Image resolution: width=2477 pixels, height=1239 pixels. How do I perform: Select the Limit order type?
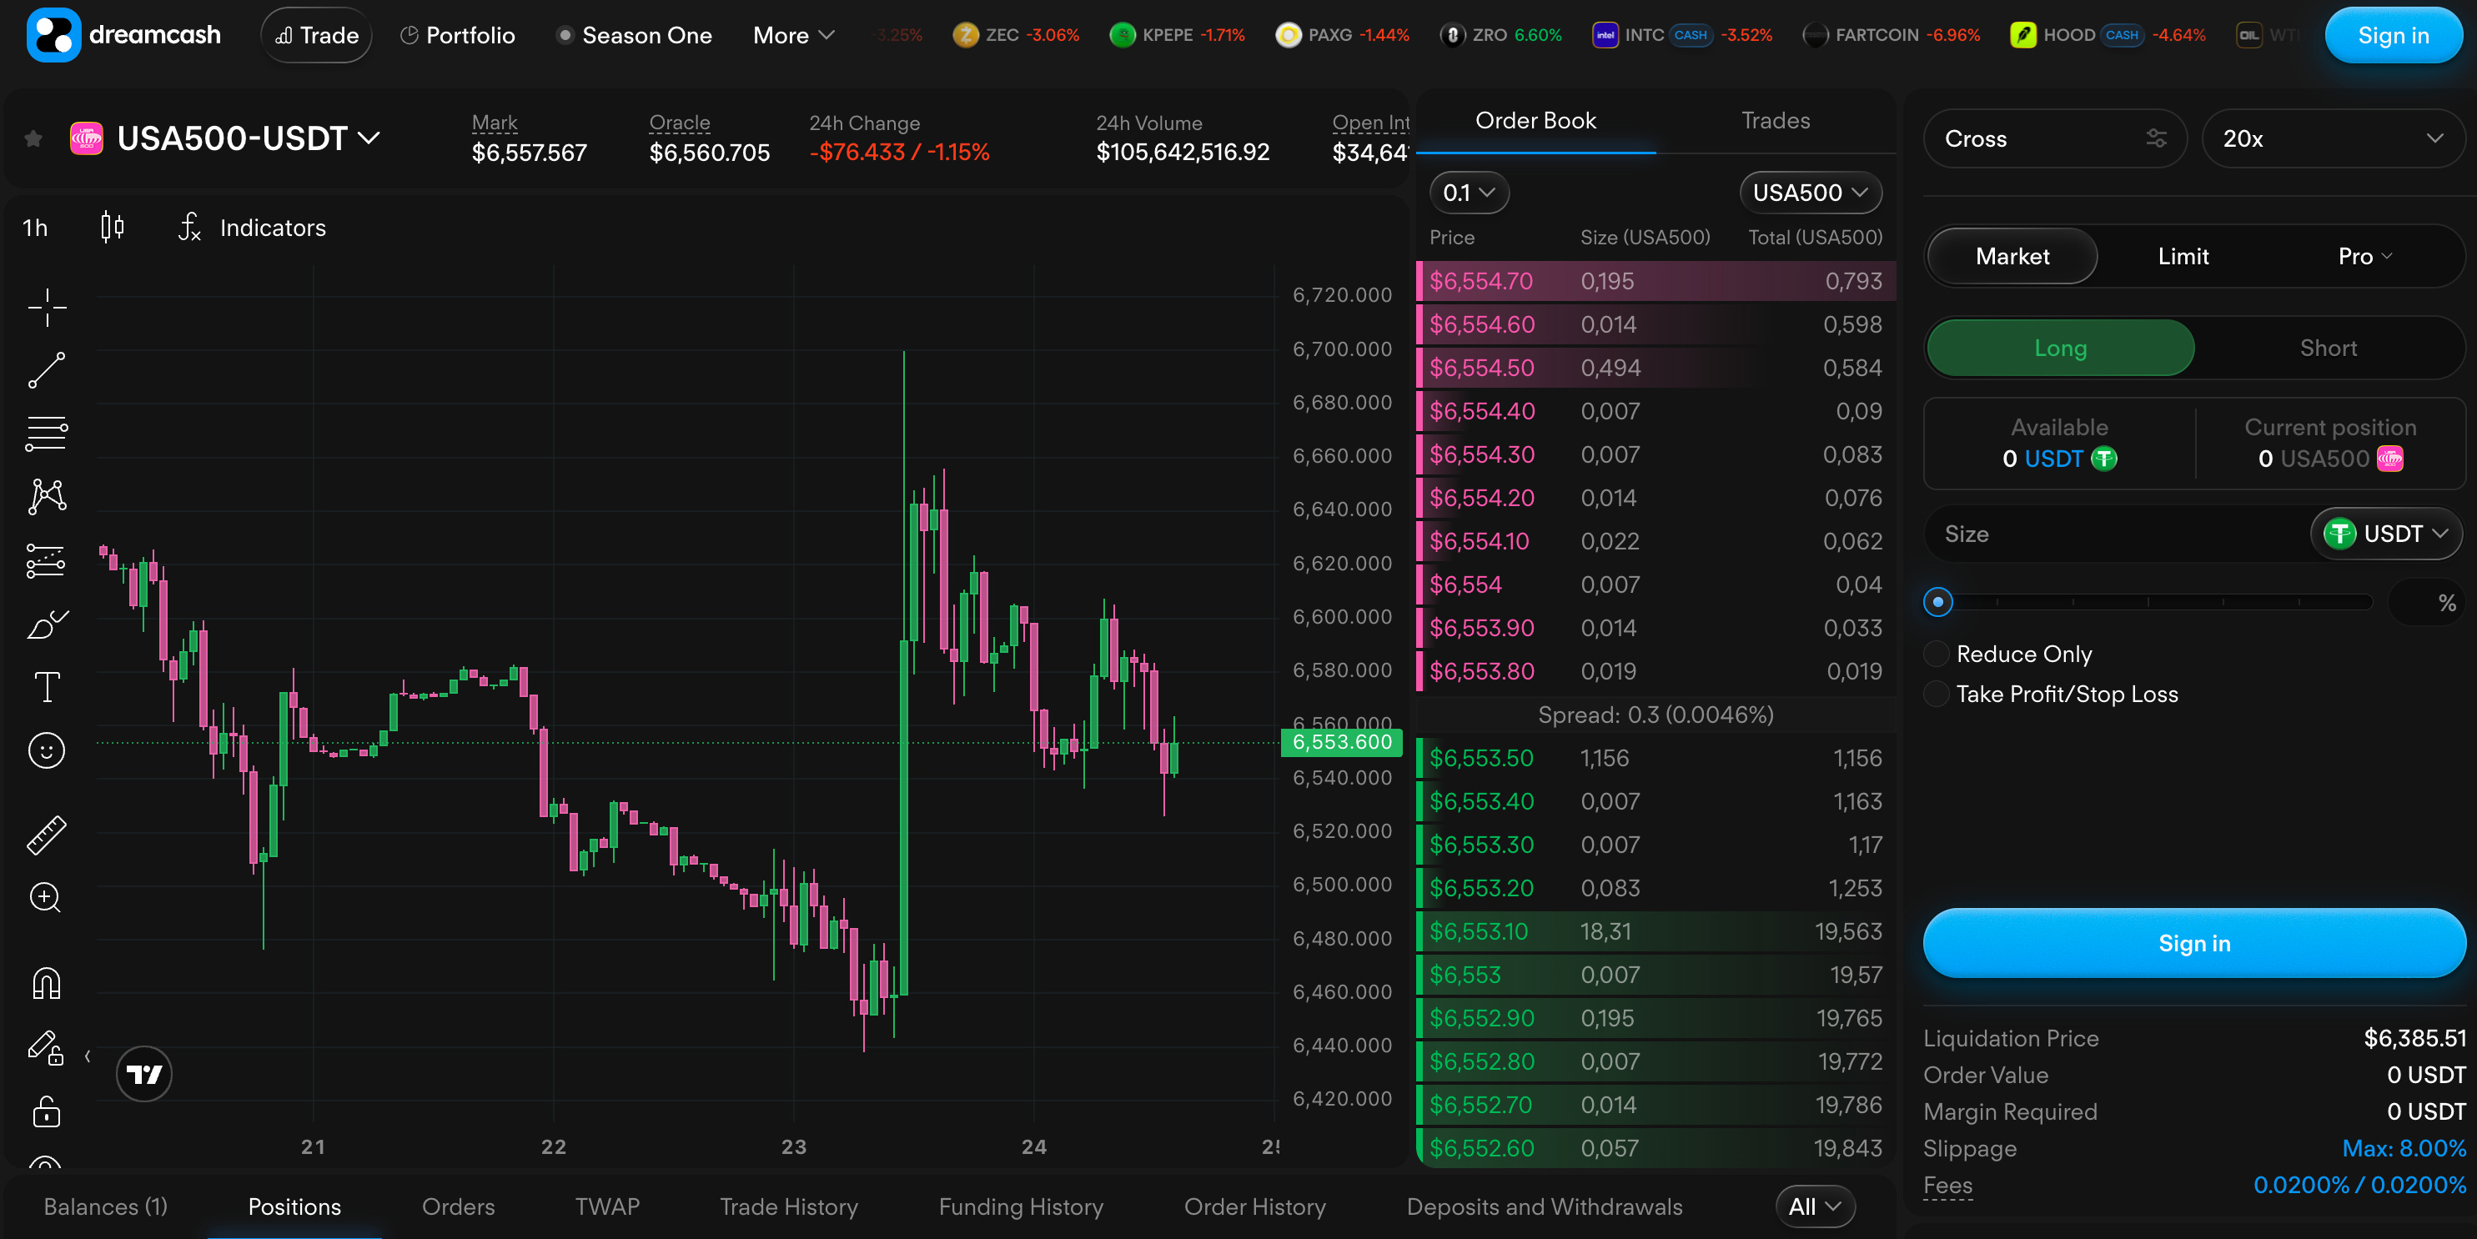click(2182, 257)
